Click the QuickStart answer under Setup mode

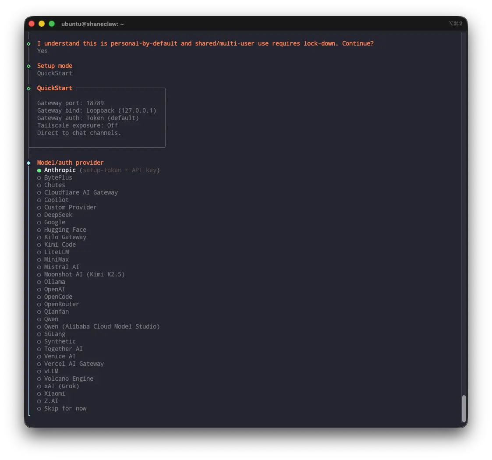(x=55, y=74)
